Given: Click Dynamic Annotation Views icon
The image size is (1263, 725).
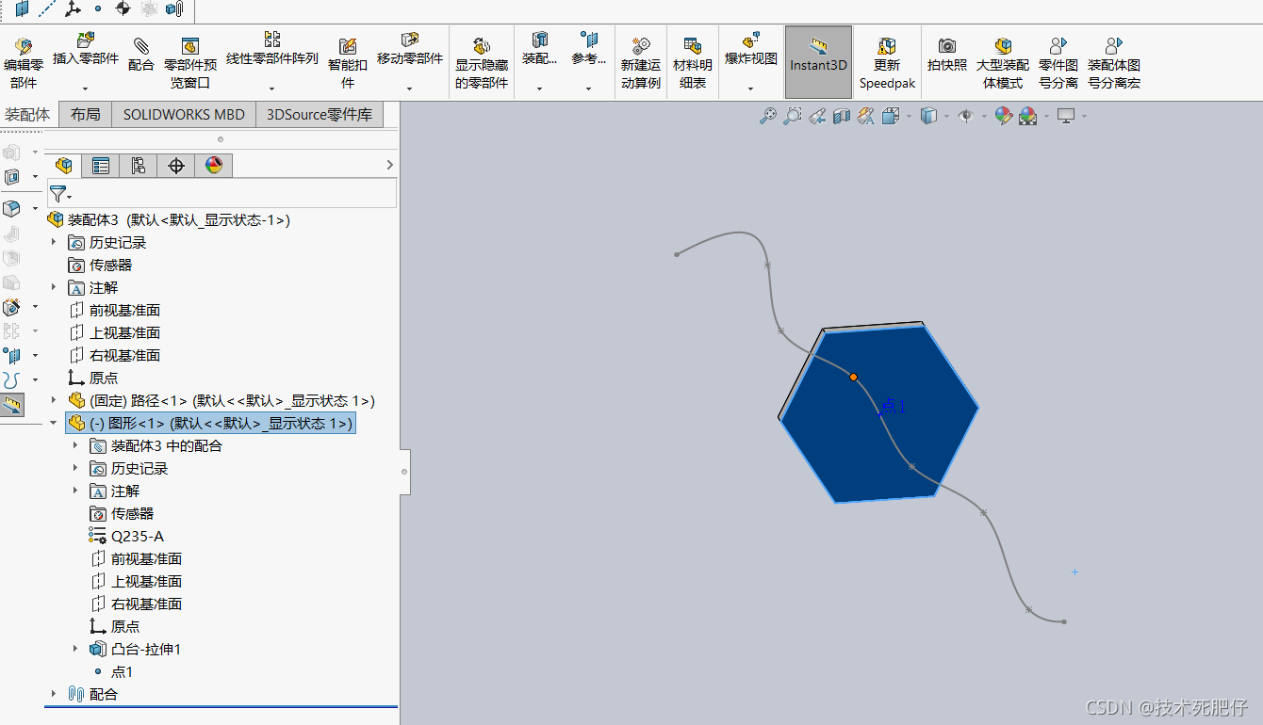Looking at the screenshot, I should (x=865, y=116).
